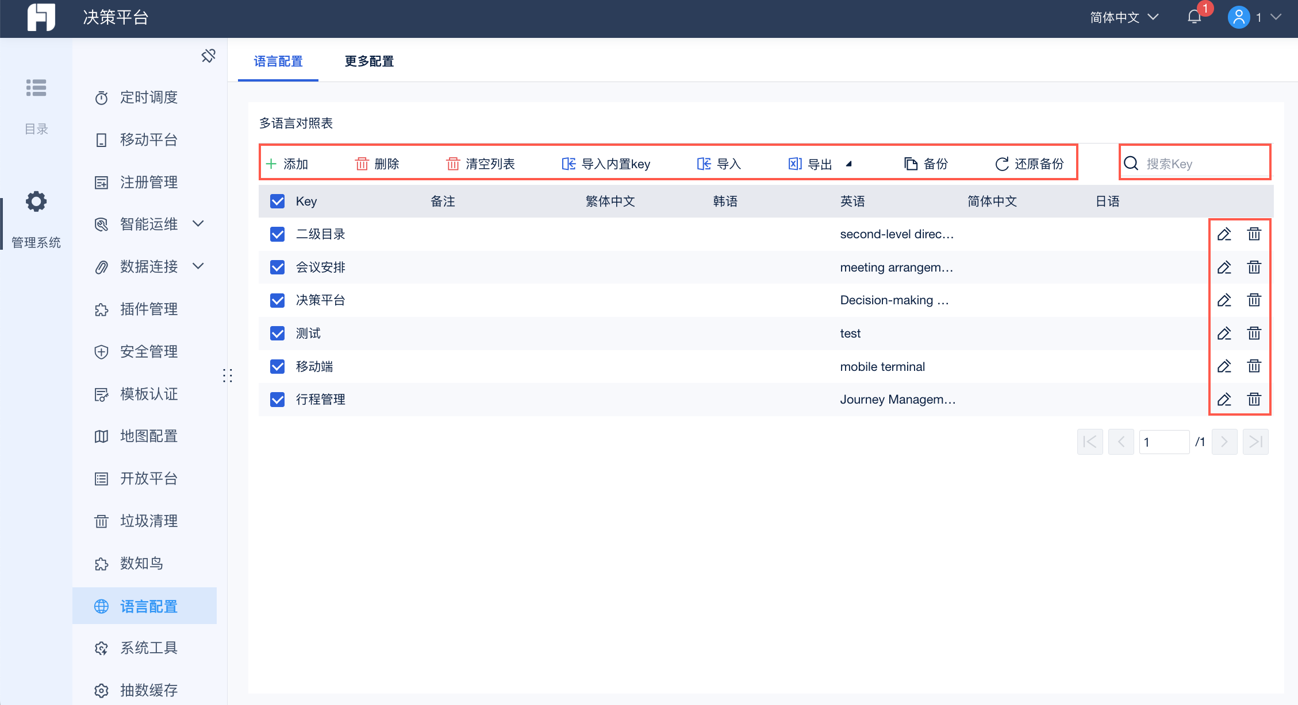1298x705 pixels.
Task: Click the 添加 add button
Action: (287, 164)
